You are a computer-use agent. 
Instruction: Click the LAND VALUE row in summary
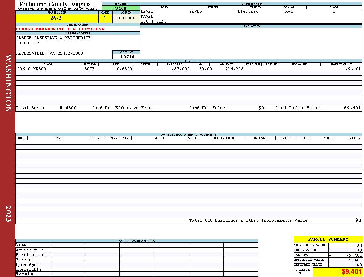pos(328,255)
